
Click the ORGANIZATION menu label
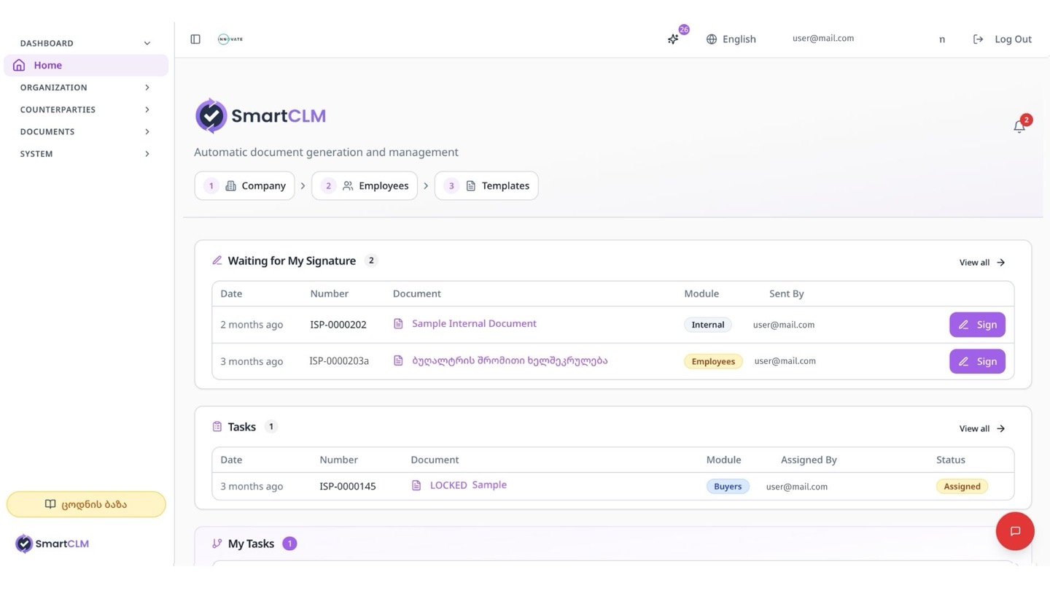pyautogui.click(x=53, y=88)
